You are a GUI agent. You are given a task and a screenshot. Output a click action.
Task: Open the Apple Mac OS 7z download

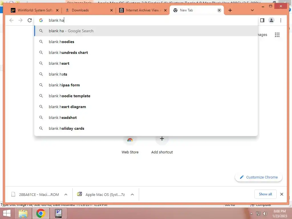click(x=102, y=194)
